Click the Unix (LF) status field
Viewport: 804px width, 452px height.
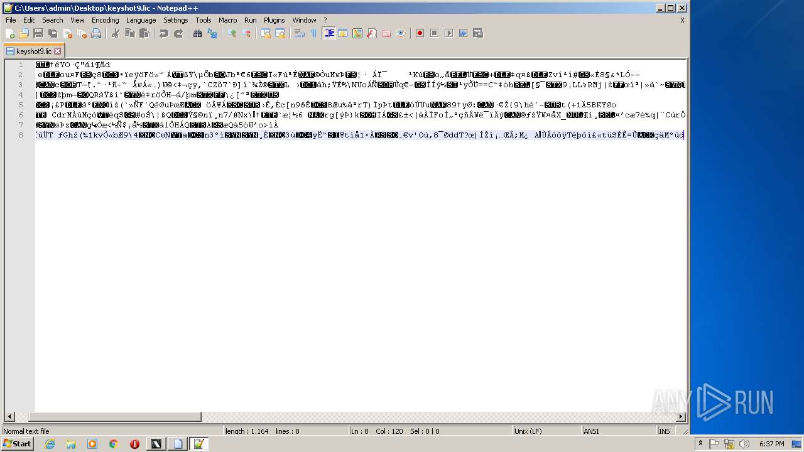pyautogui.click(x=546, y=431)
